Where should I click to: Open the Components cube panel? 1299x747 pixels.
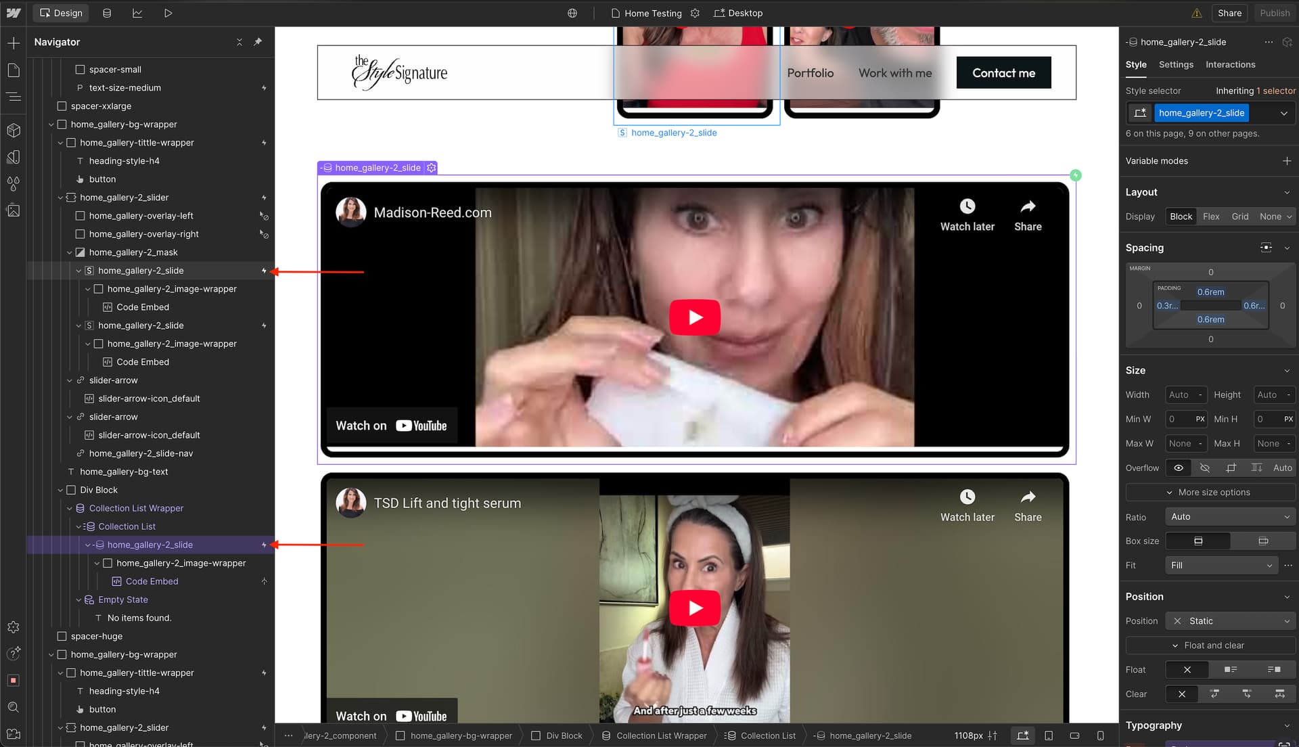[x=14, y=130]
